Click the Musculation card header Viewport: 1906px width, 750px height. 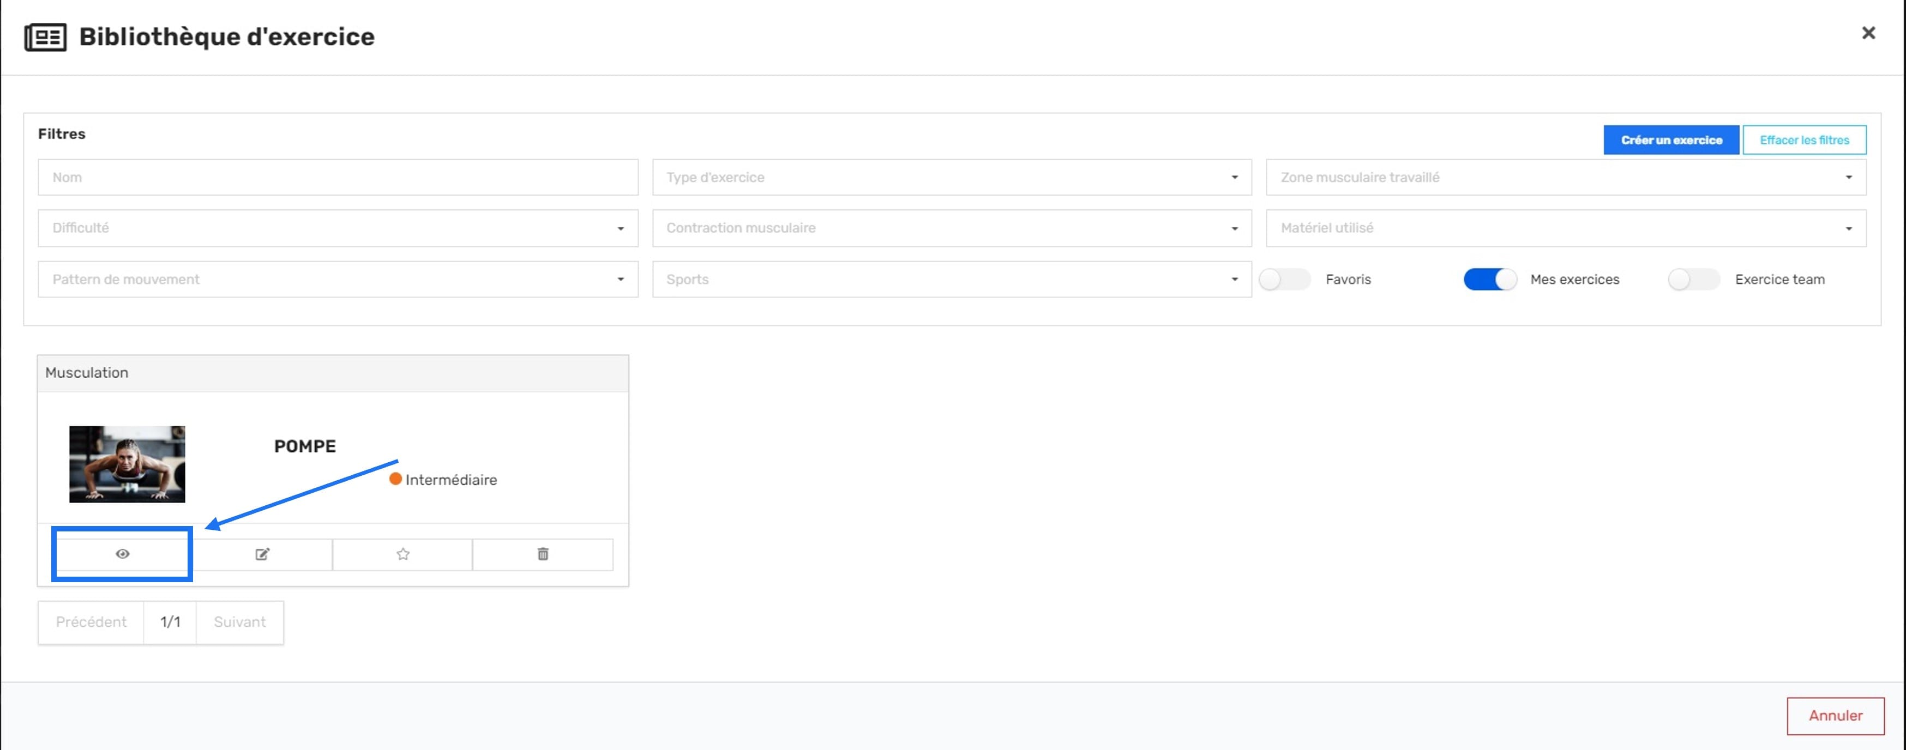click(x=333, y=373)
